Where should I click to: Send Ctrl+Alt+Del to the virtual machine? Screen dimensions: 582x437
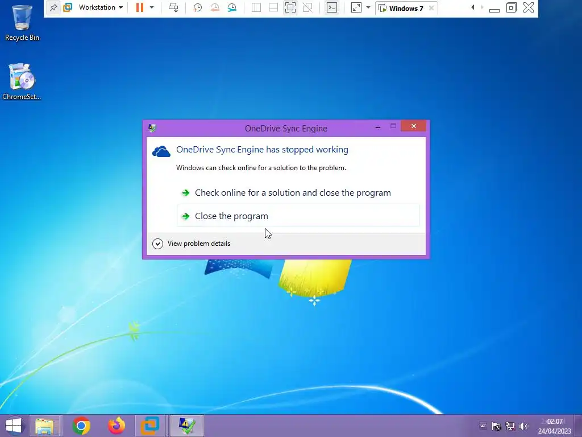(173, 7)
